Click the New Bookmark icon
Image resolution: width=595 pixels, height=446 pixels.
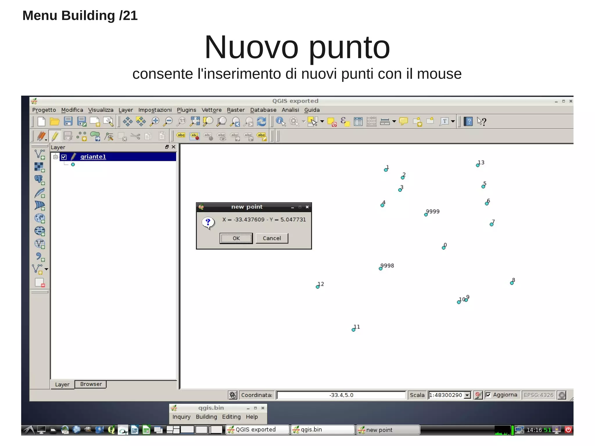pos(417,121)
